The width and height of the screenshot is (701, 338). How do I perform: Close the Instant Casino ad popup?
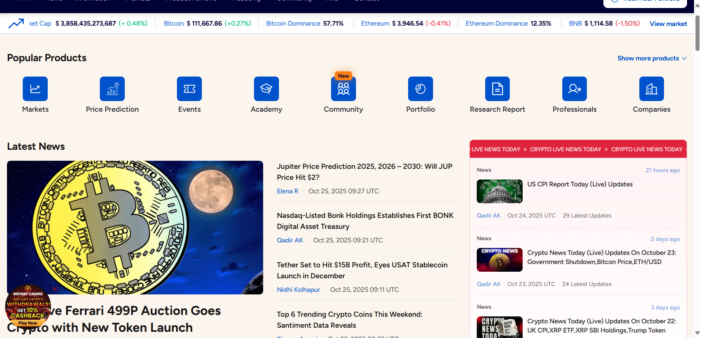[55, 289]
